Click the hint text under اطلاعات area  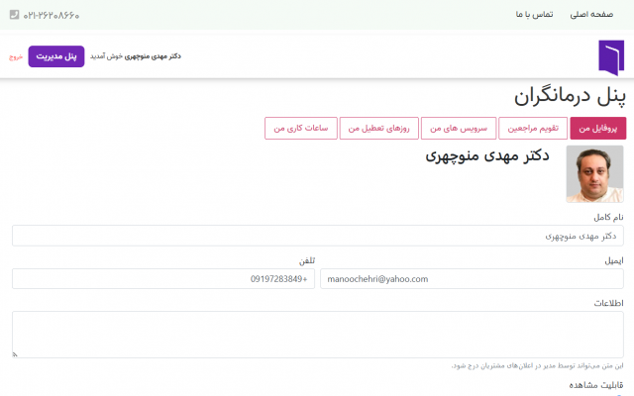tap(537, 365)
